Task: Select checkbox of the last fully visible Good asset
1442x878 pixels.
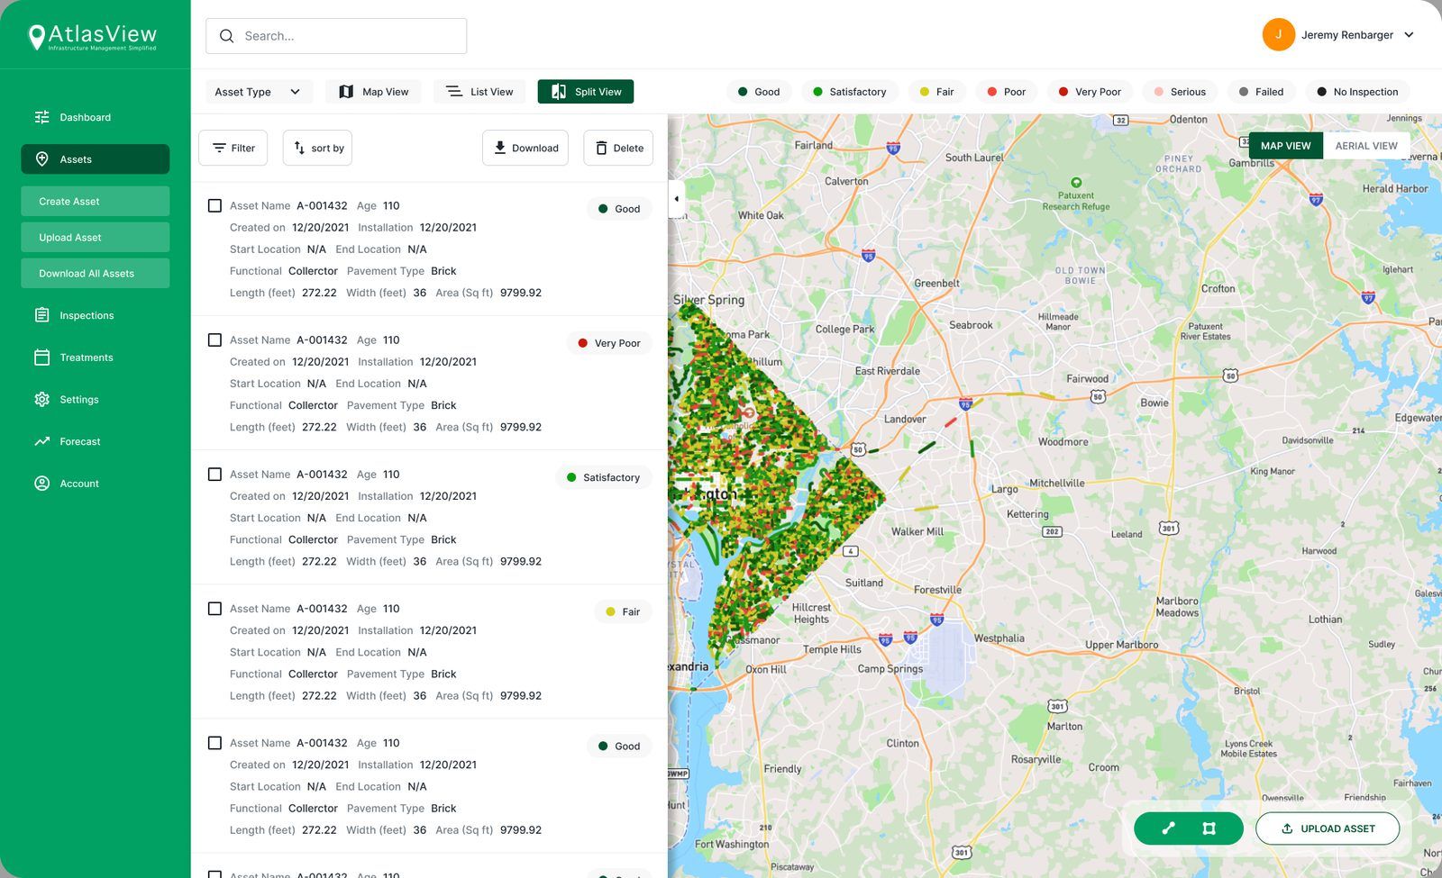Action: point(214,743)
